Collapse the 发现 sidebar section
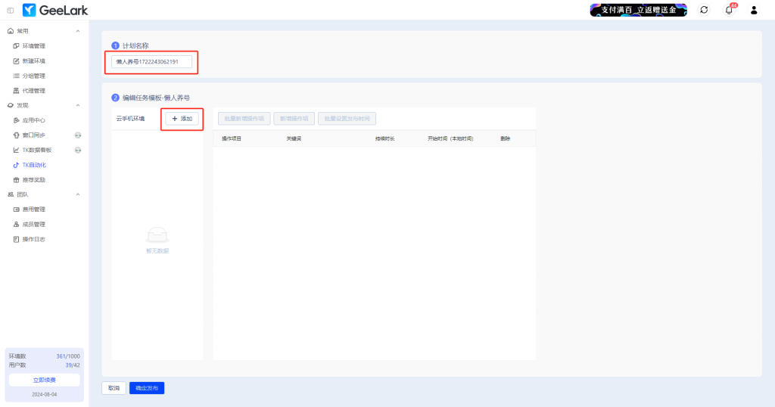 [78, 105]
